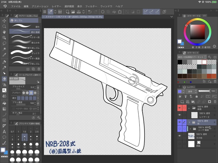Screen dimensions: 218x163
Task: Open the レイヤー menu
Action: point(56,6)
